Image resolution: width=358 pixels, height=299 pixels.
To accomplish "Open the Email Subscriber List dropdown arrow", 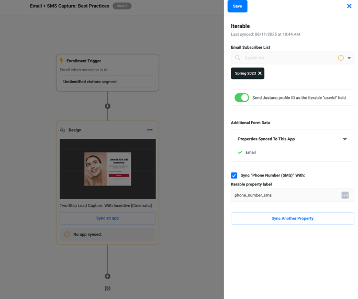I will (x=349, y=58).
